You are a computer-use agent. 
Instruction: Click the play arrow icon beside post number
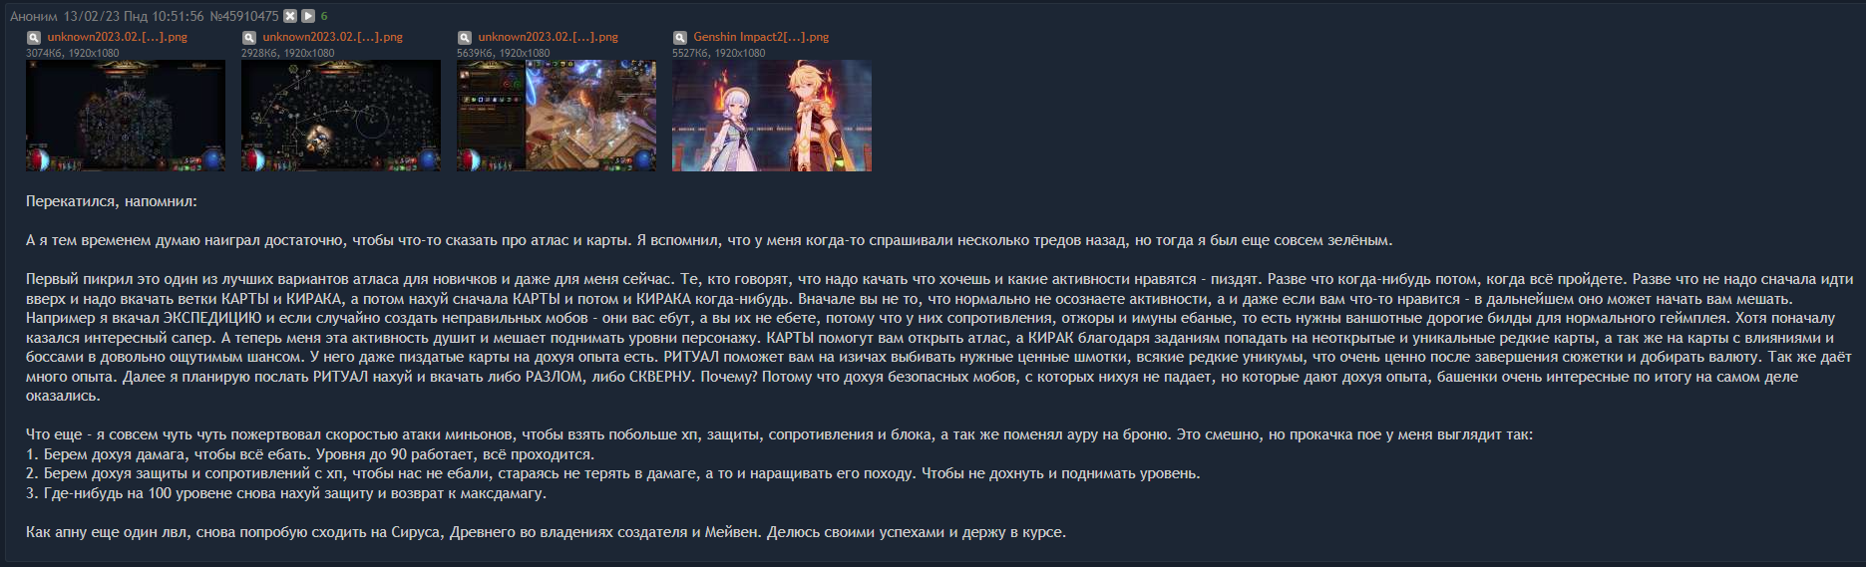(x=308, y=16)
